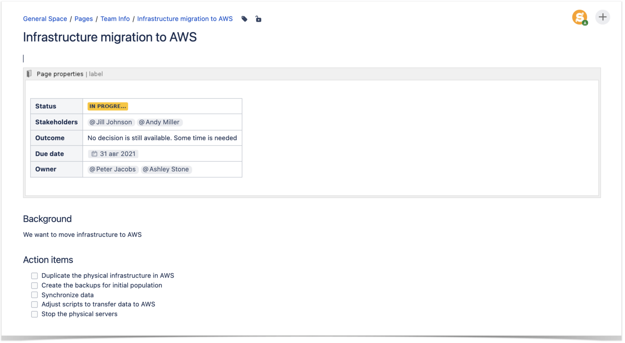Check the Create backups for initial population task
625x343 pixels.
coord(35,285)
